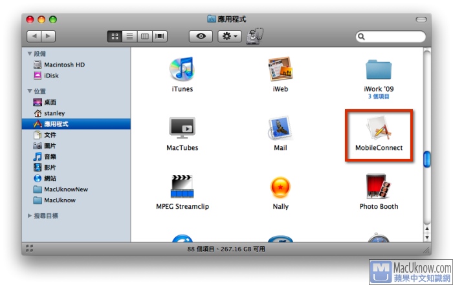Click the '3 個項目' item count text
This screenshot has height=285, width=453.
(x=379, y=96)
